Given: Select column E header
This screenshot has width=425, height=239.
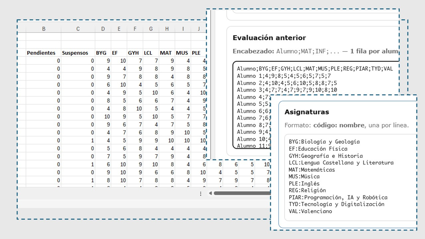Looking at the screenshot, I should 119,29.
